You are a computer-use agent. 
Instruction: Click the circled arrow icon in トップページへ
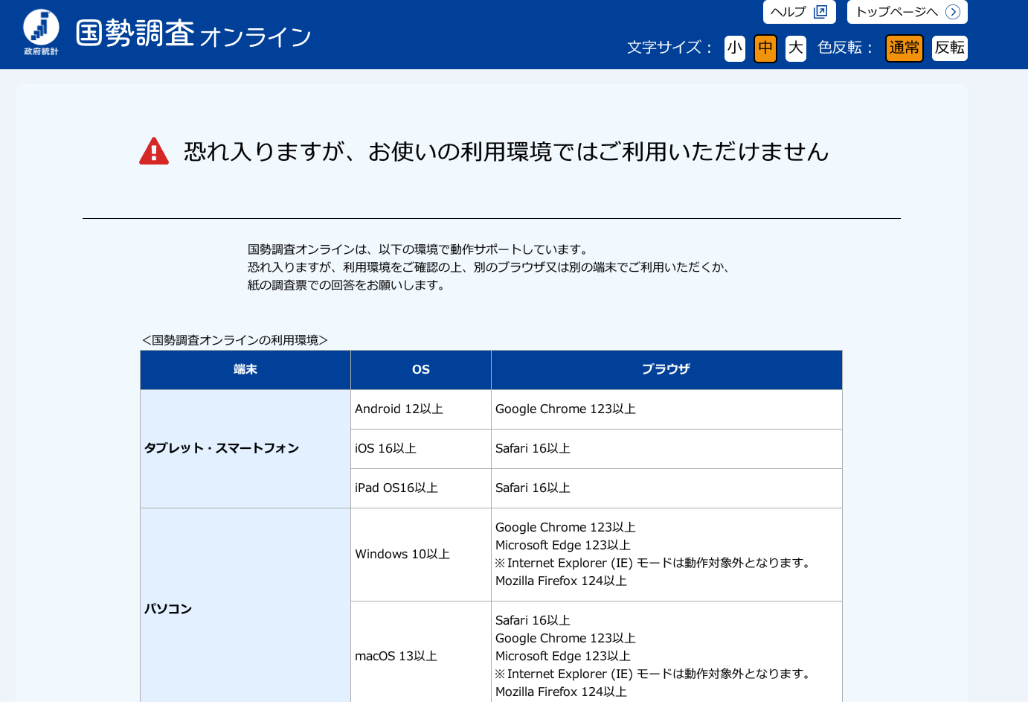(952, 12)
